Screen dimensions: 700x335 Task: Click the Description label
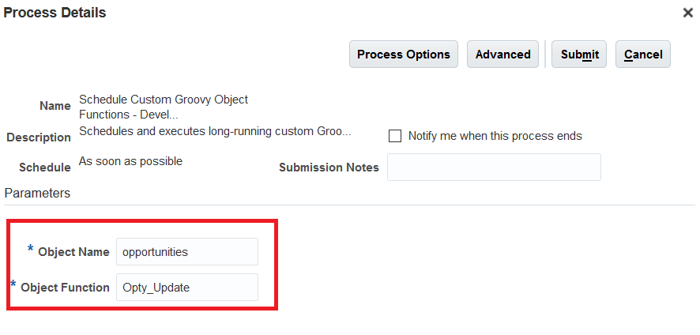(x=39, y=137)
